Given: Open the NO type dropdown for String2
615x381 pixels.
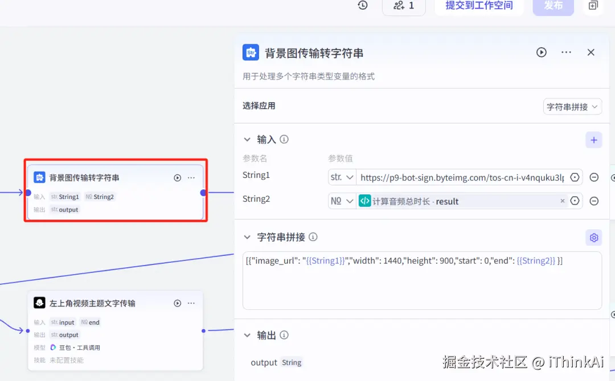Looking at the screenshot, I should coord(342,201).
